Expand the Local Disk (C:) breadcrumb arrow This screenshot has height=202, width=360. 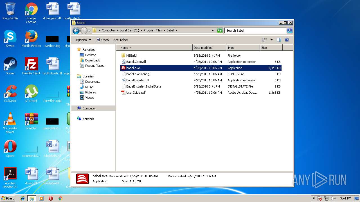[x=141, y=31]
